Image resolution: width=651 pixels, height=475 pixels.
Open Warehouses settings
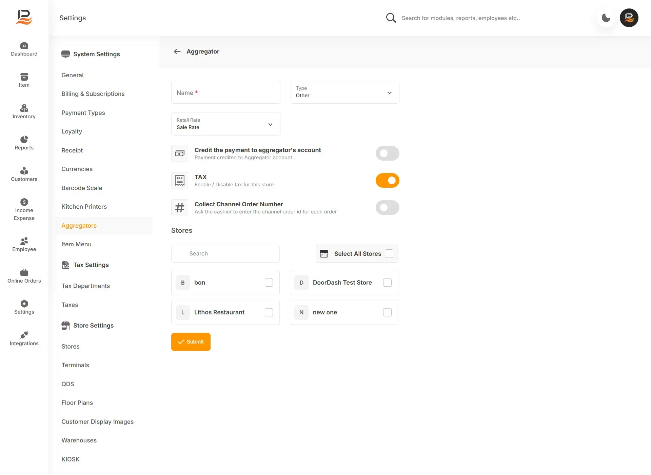click(x=79, y=440)
